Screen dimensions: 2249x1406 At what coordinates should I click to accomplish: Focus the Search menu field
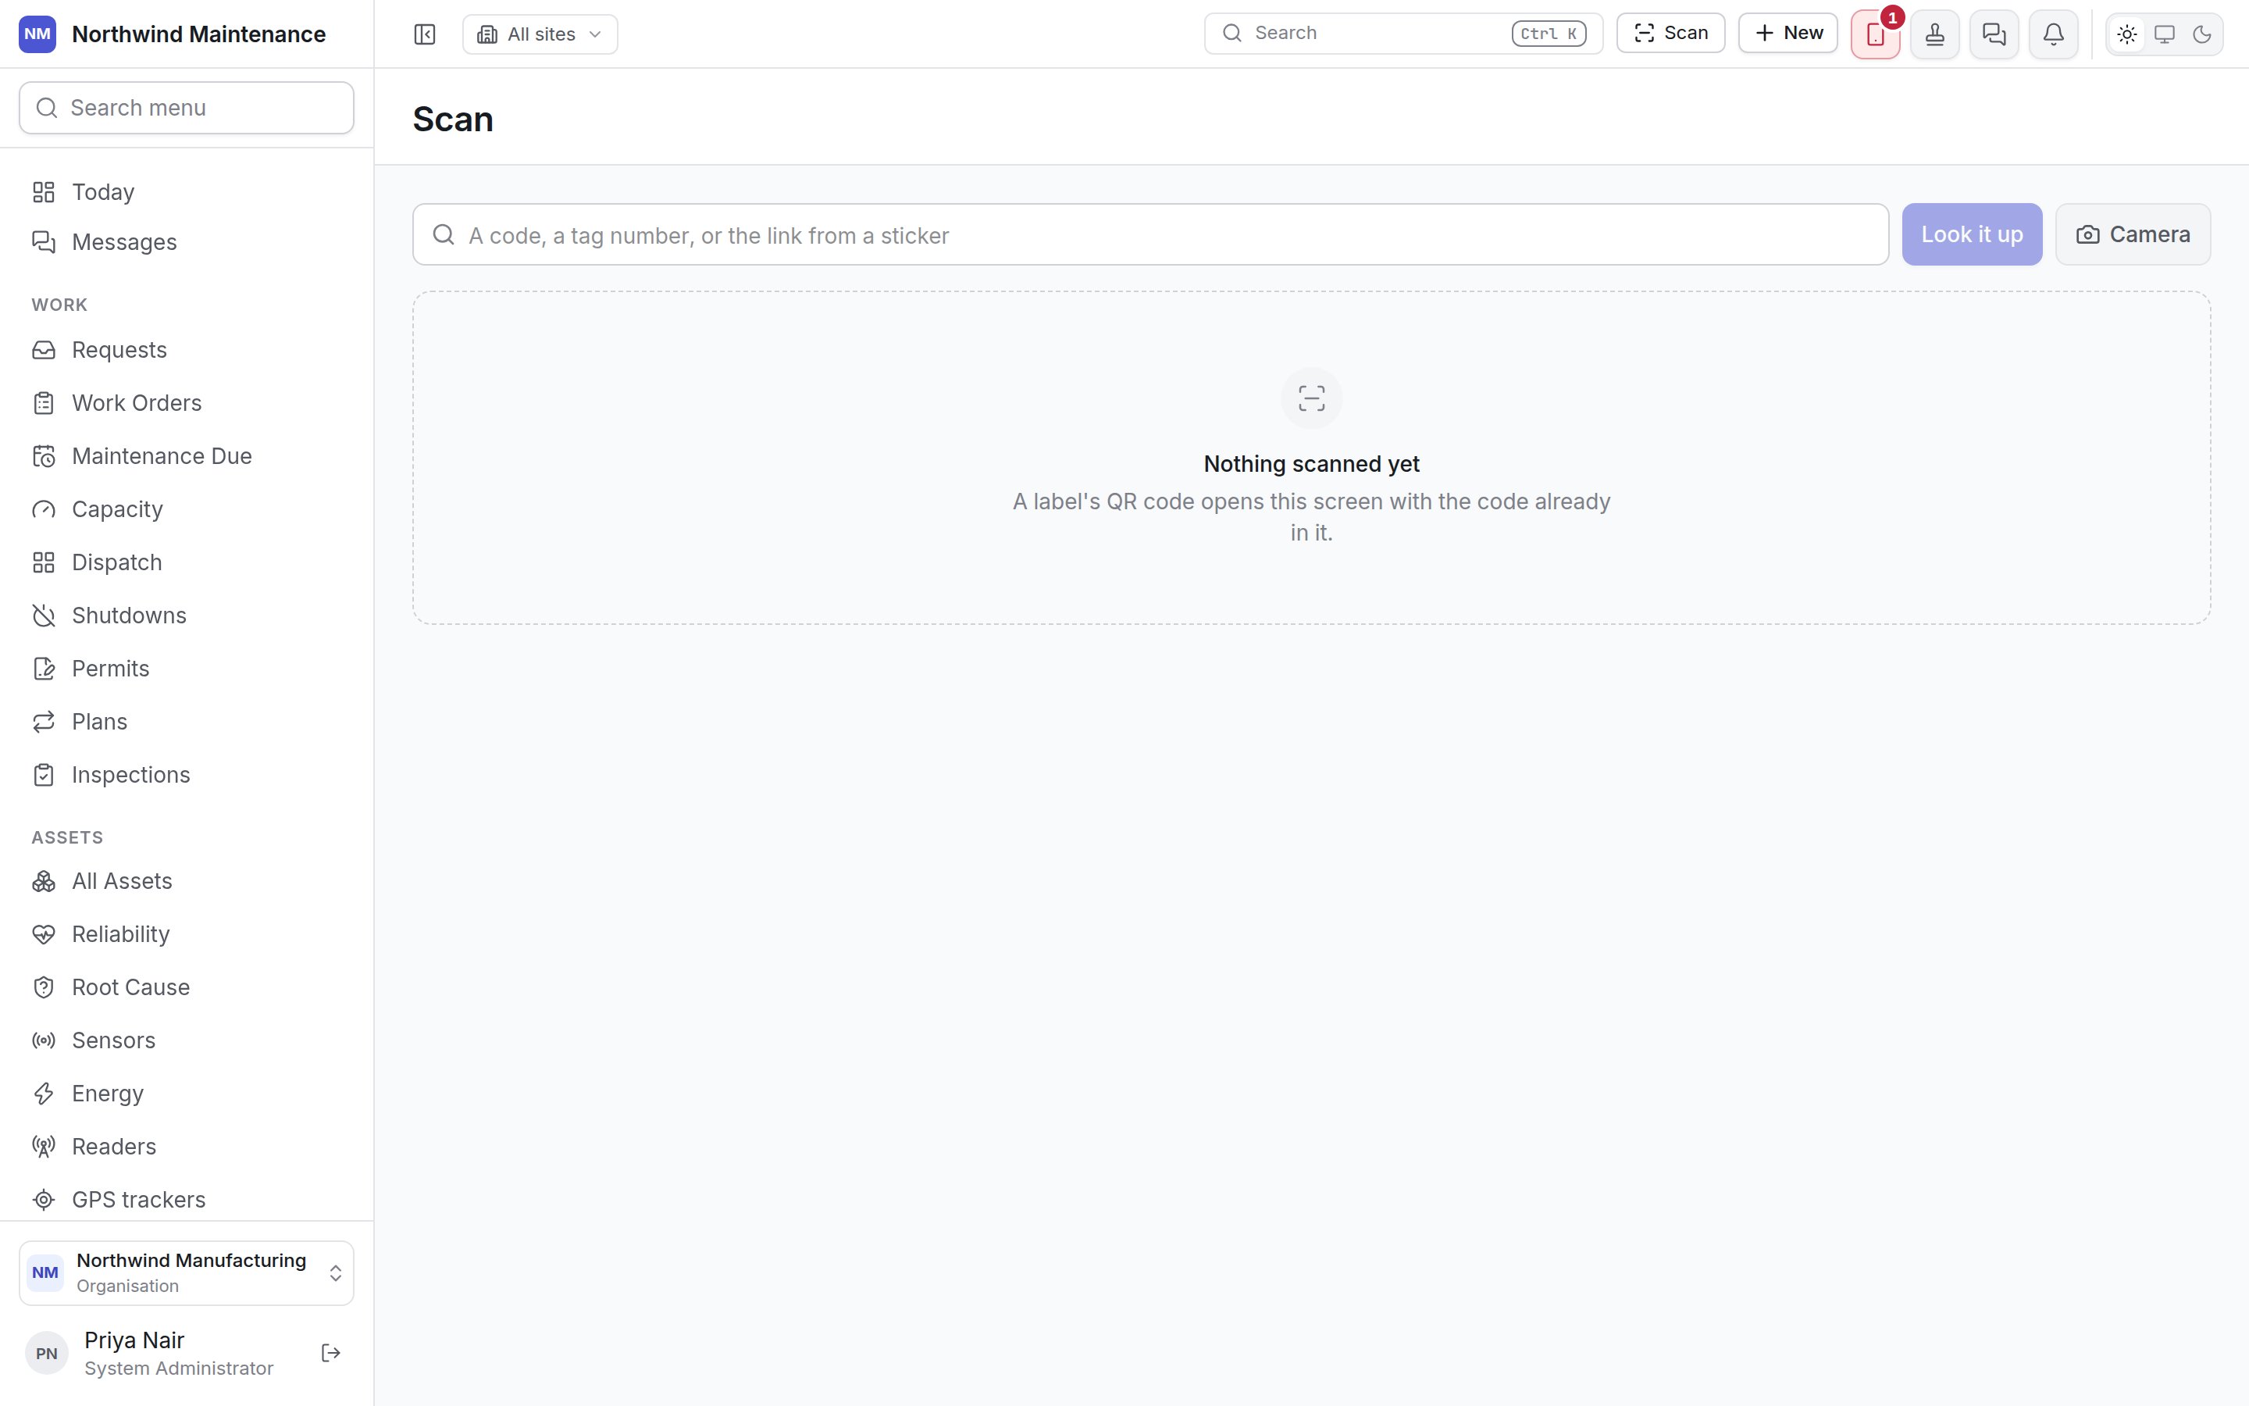tap(187, 108)
